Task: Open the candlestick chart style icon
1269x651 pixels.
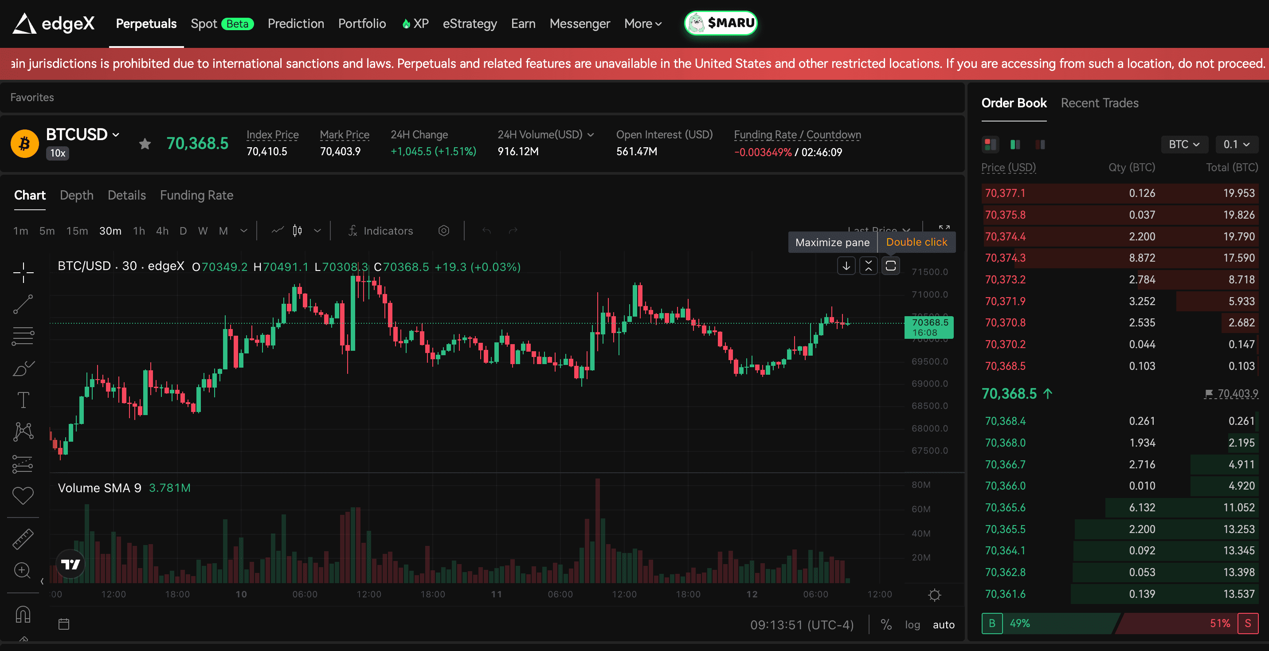Action: pyautogui.click(x=297, y=231)
